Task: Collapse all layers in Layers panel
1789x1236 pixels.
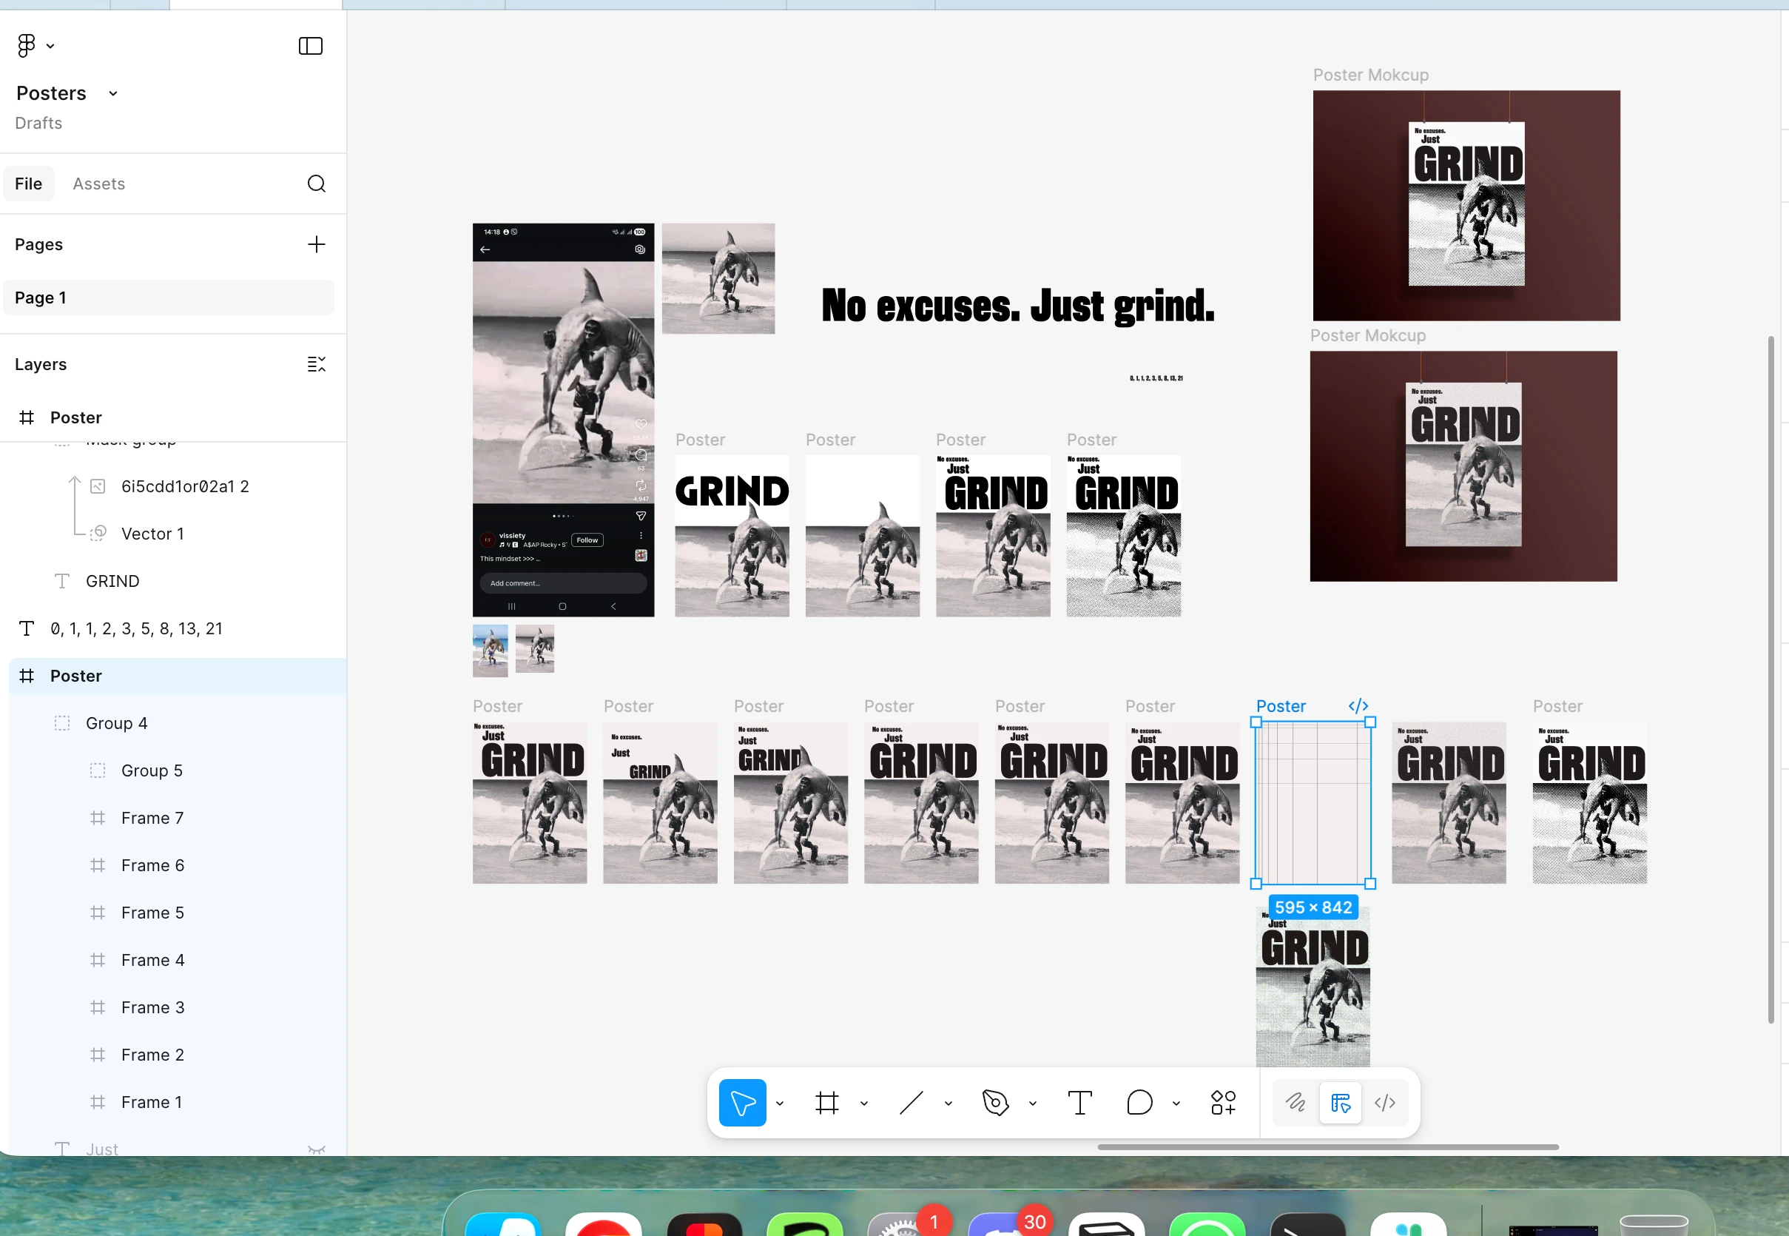Action: coord(316,364)
